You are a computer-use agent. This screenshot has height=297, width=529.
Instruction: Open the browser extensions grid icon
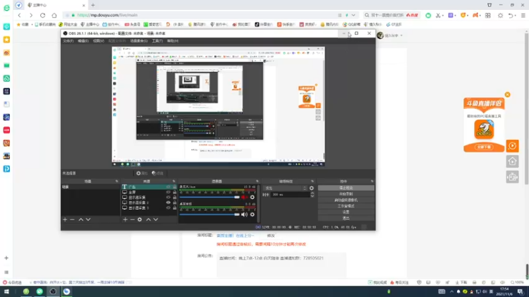click(488, 15)
